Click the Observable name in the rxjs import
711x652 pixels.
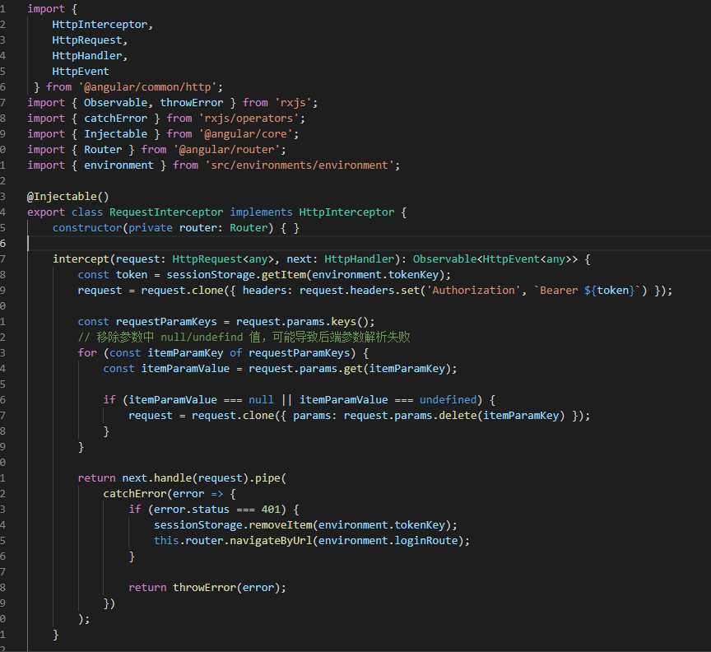tap(116, 103)
